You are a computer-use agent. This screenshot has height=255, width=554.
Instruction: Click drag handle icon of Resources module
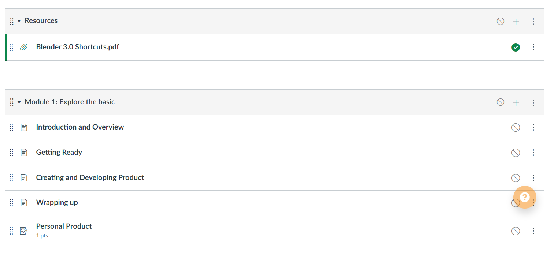(x=12, y=21)
